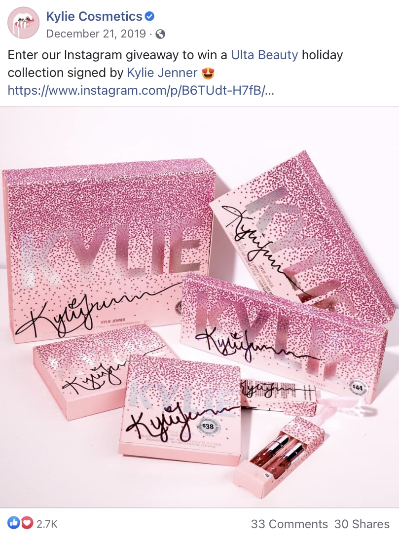Open the December 21, 2019 post timestamp
This screenshot has height=539, width=399.
pos(96,34)
